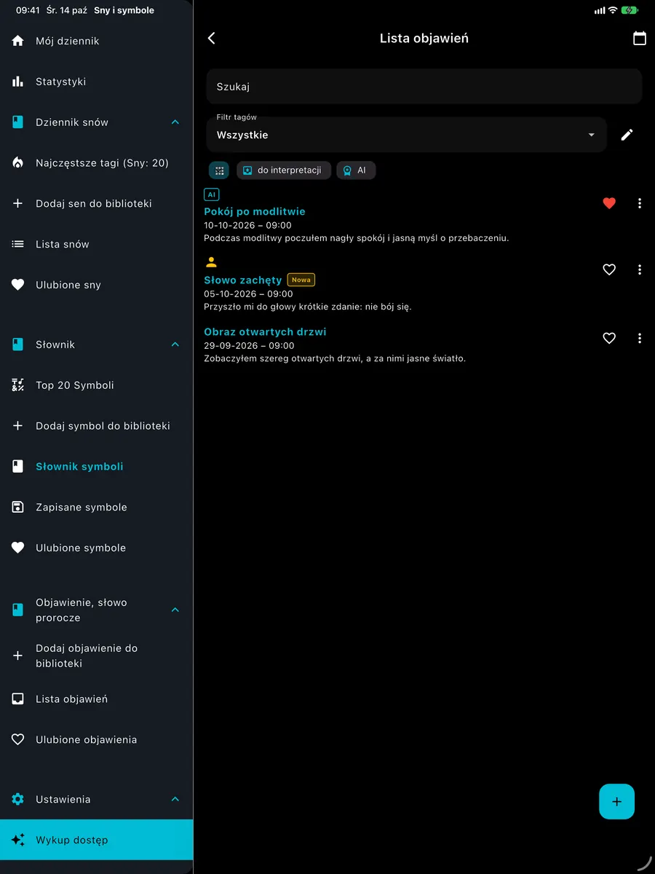655x874 pixels.
Task: Click the save icon for Zapisane symbole
Action: pos(18,507)
